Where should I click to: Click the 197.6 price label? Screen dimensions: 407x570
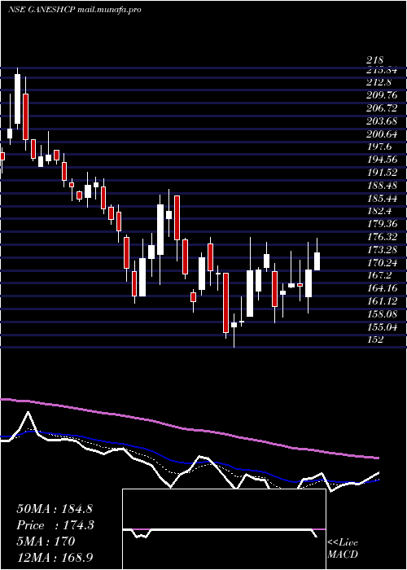click(379, 147)
